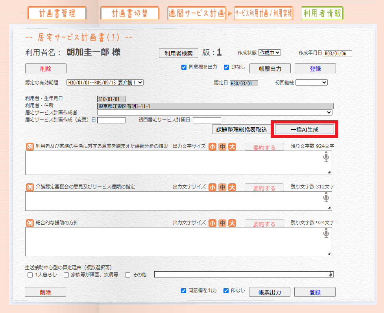Click microphone in 総合的な援助の方針 text area
Viewport: 384px width, 313px height.
point(326,233)
